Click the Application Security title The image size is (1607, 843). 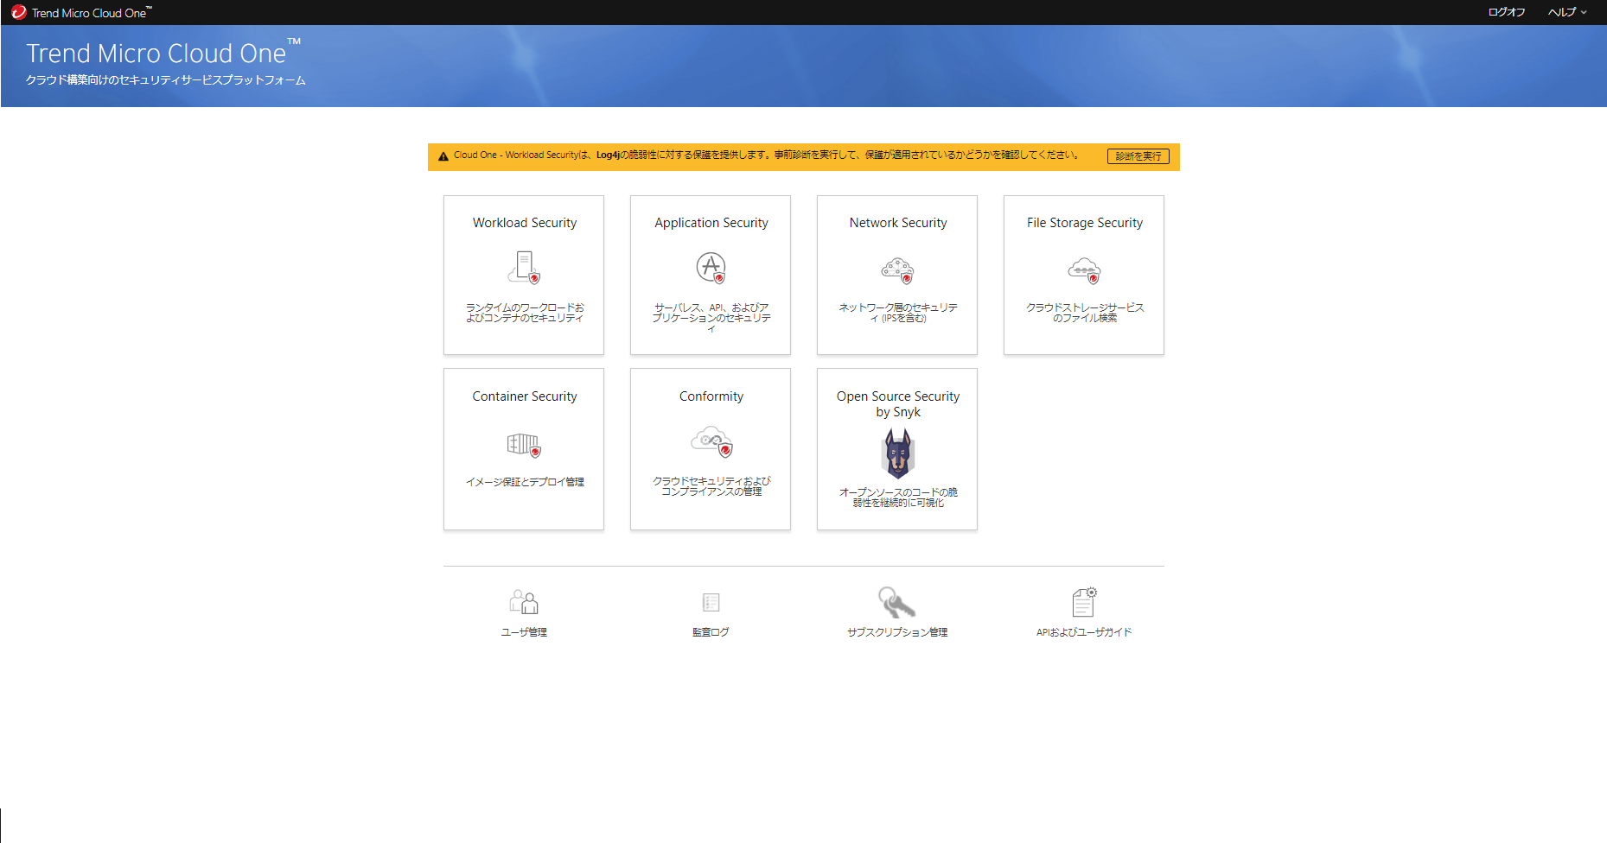[711, 223]
